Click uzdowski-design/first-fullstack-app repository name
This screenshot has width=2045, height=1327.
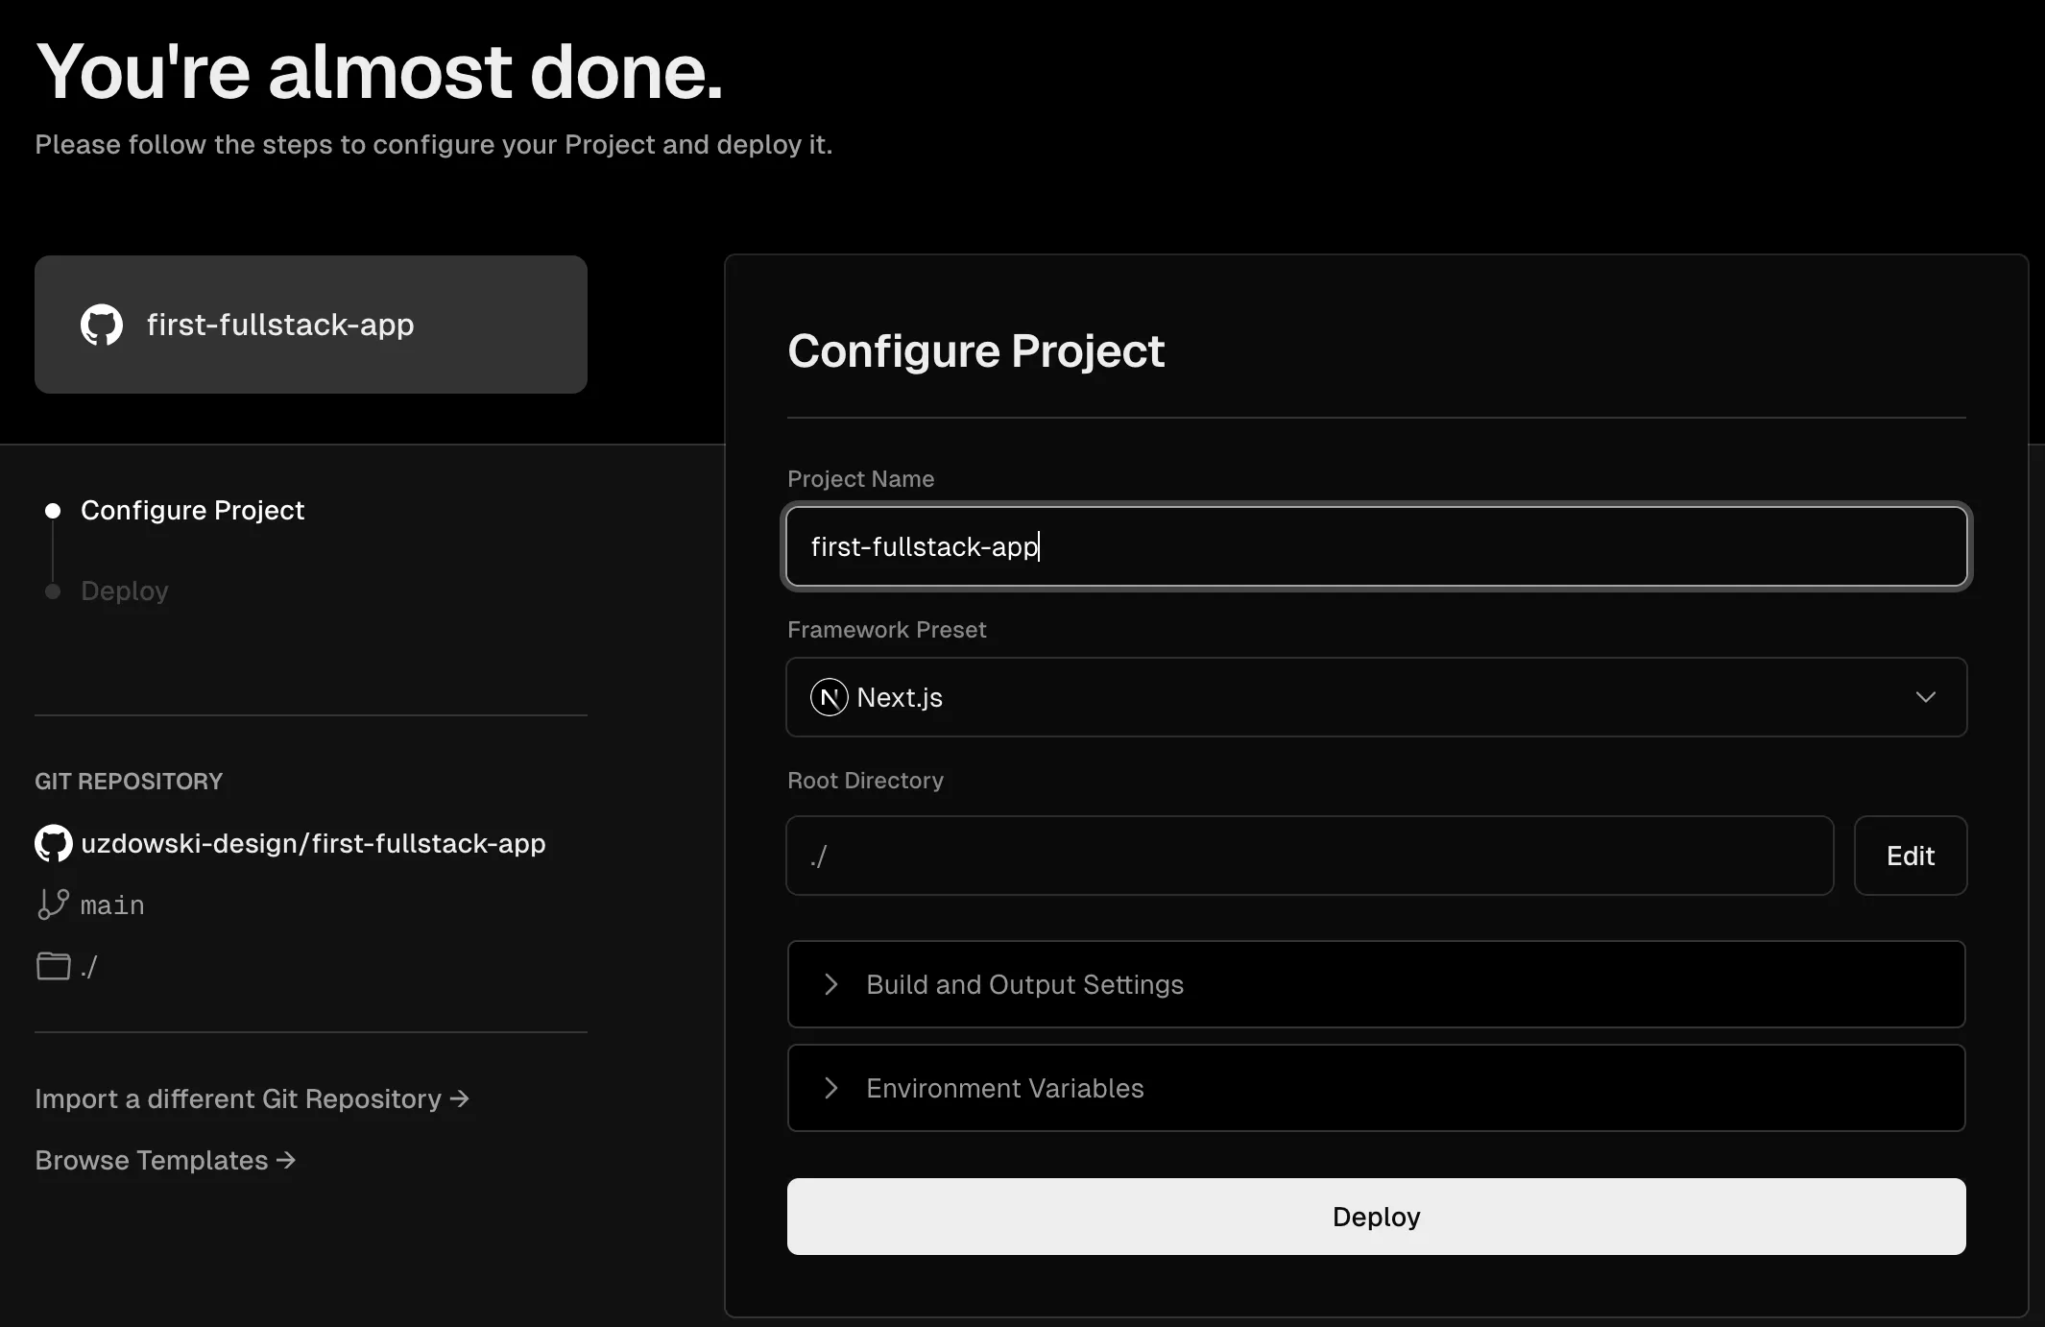313,843
